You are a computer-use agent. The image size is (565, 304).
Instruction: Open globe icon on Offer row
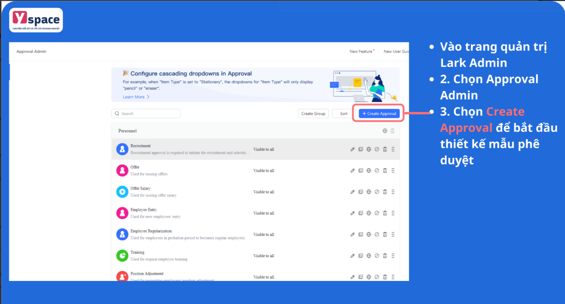(369, 171)
